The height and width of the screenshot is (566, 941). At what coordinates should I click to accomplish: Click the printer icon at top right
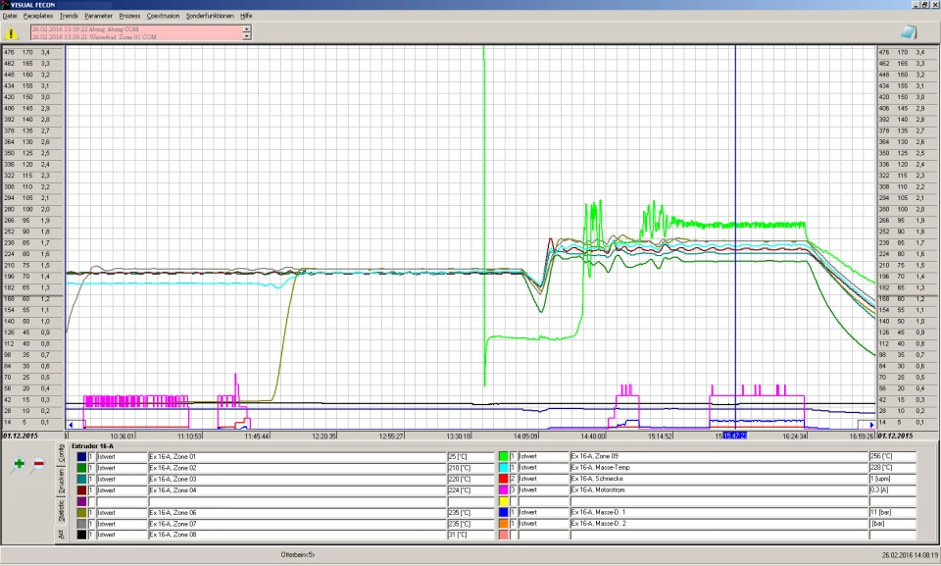pos(910,31)
